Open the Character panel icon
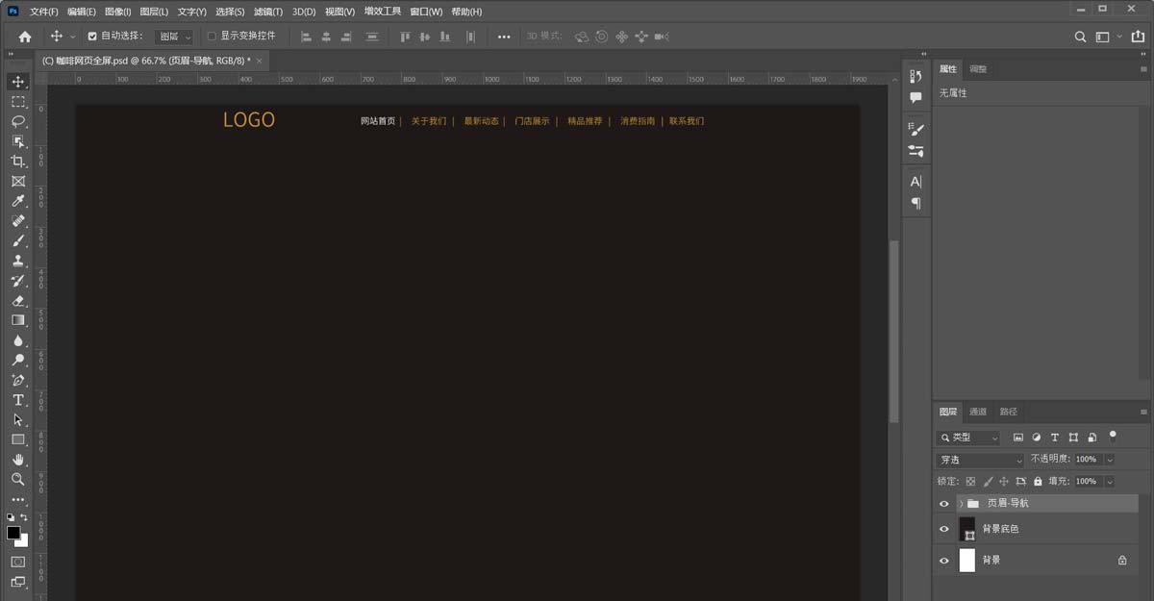The image size is (1154, 601). (x=916, y=182)
